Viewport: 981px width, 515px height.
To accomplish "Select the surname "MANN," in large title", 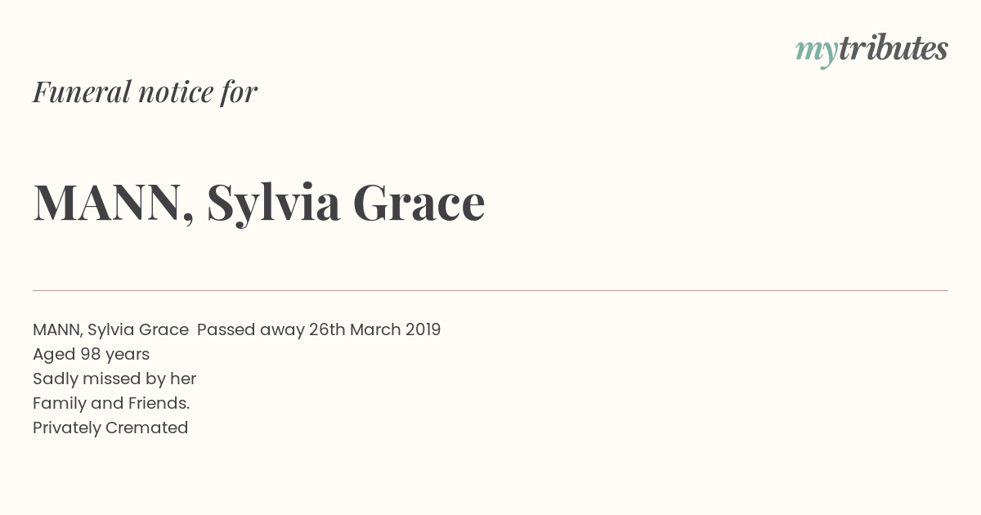I will [x=114, y=203].
